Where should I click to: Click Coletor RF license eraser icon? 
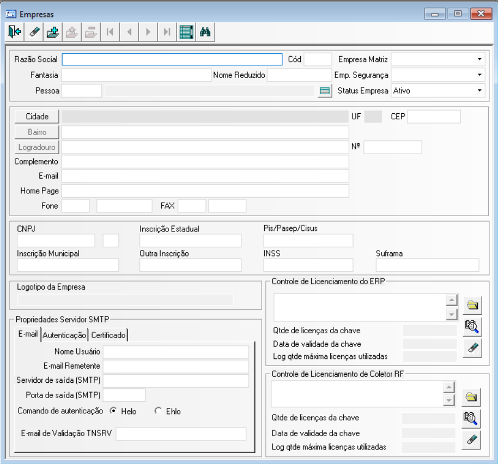pos(471,440)
